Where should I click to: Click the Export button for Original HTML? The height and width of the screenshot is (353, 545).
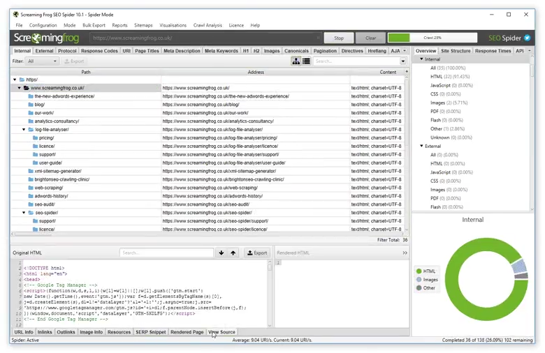coord(256,253)
